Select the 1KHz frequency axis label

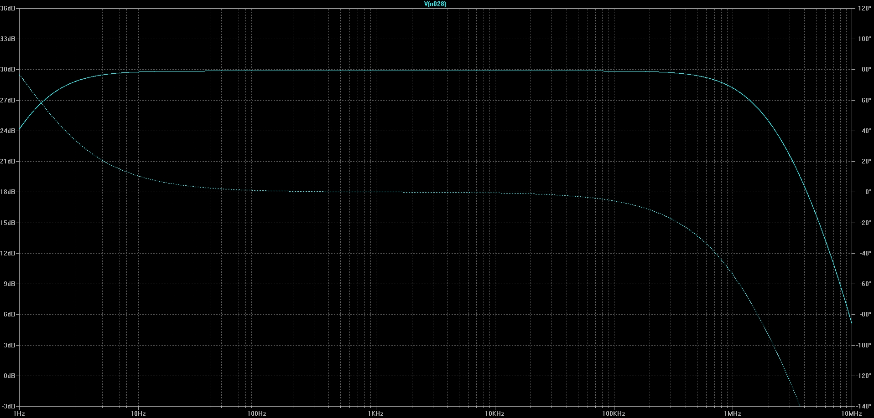[x=375, y=413]
